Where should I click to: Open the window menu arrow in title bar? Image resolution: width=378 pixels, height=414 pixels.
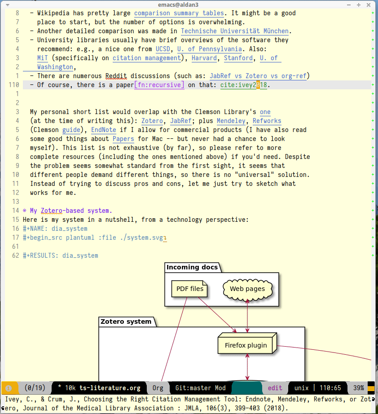[8, 5]
